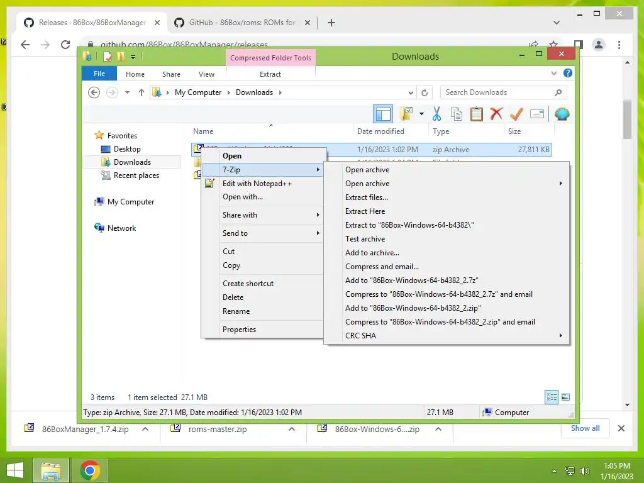Open the Extract ribbon tab

point(270,74)
